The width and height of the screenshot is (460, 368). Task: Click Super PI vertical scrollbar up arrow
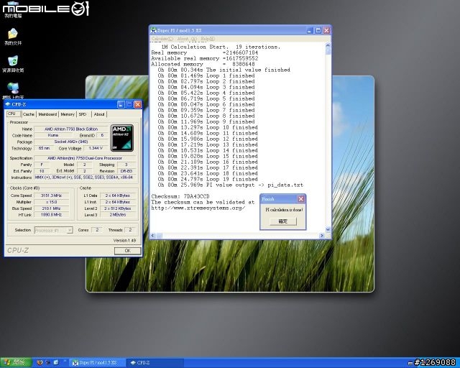coord(328,45)
